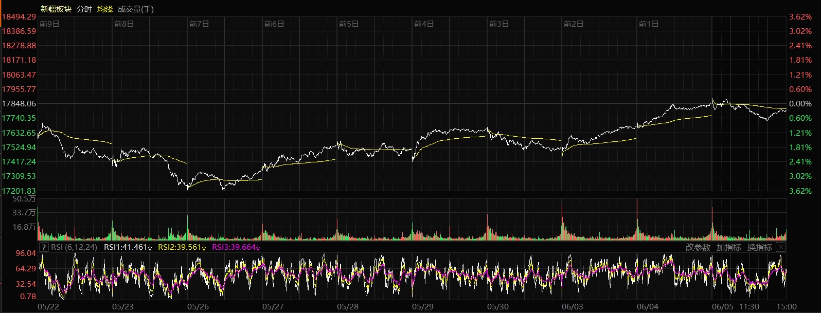Select the 前7日 day marker

pyautogui.click(x=200, y=24)
